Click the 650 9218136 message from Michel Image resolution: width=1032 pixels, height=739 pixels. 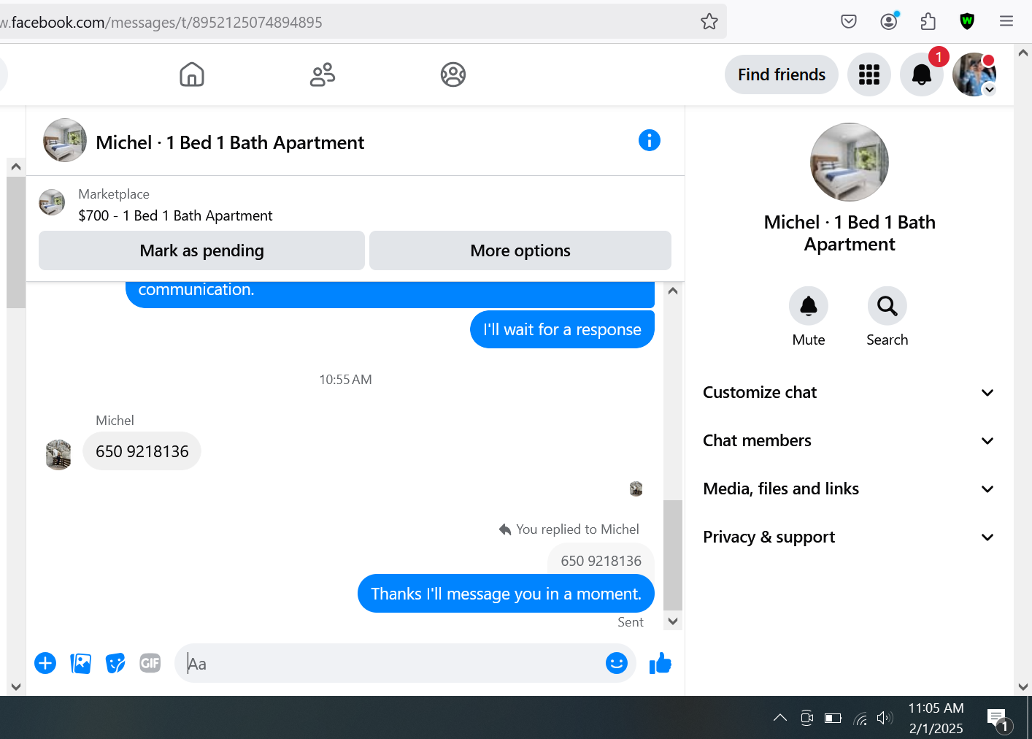pos(142,451)
